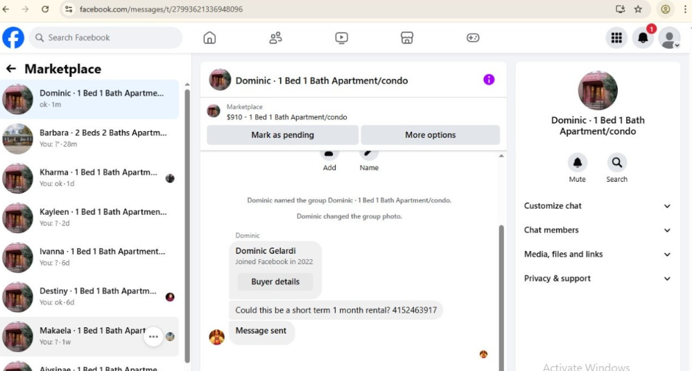
Task: Click in the Search Facebook field
Action: pyautogui.click(x=106, y=37)
